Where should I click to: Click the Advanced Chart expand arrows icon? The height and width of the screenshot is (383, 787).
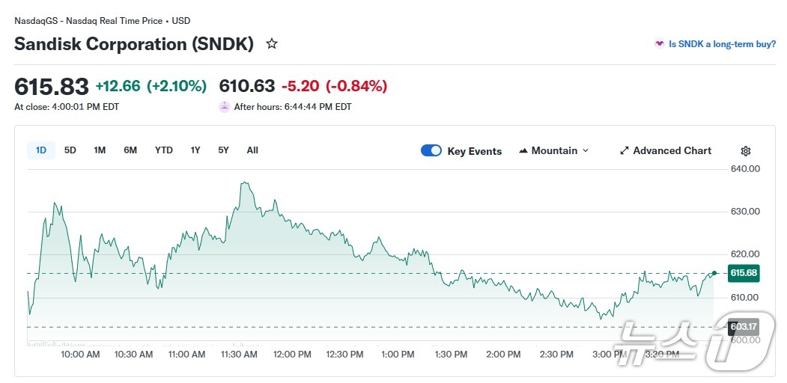(x=625, y=151)
